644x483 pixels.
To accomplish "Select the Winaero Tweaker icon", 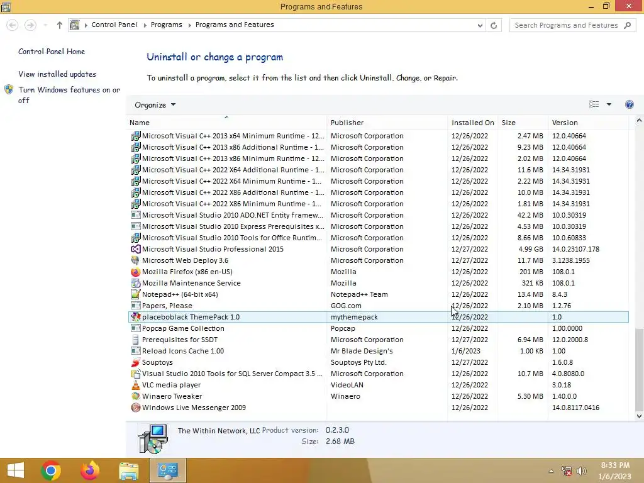I will (x=136, y=396).
